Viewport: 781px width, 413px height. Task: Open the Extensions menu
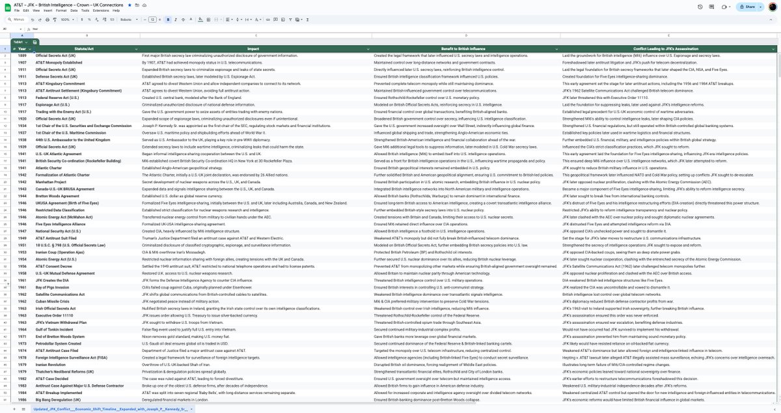pos(101,10)
